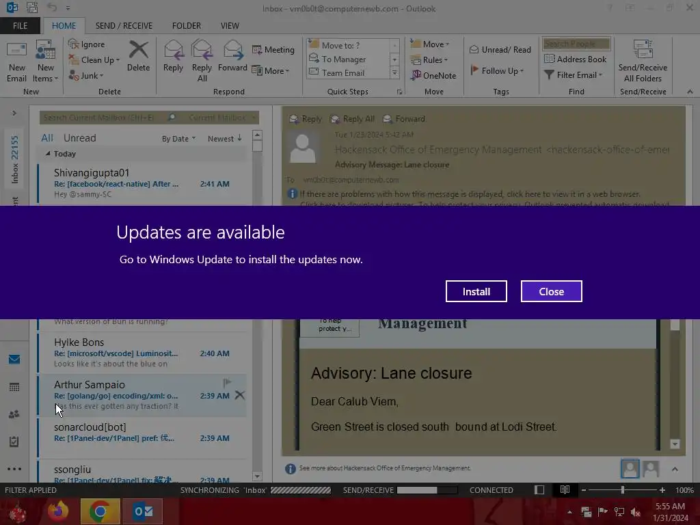This screenshot has width=700, height=525.
Task: Switch to Reading view in status bar
Action: [x=565, y=489]
